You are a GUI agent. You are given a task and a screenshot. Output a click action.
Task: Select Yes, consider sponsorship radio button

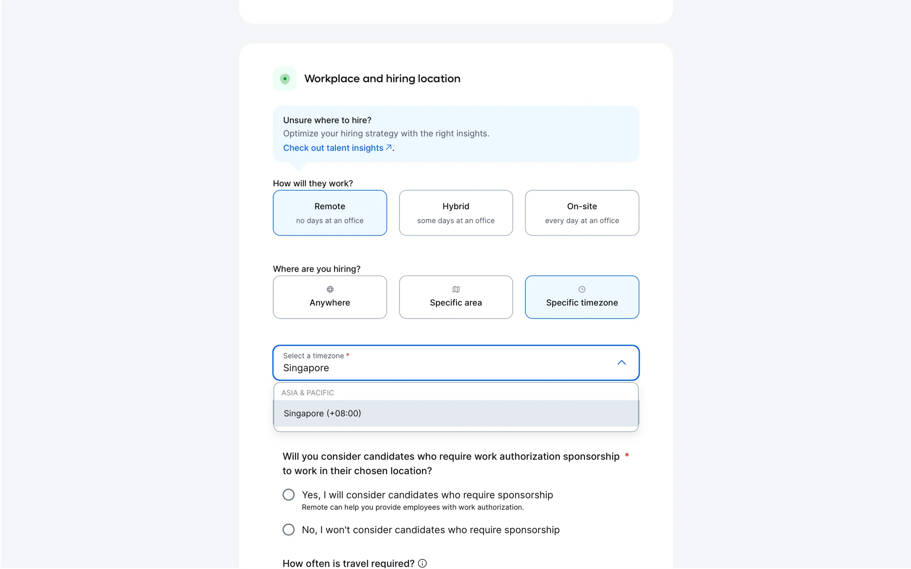[x=288, y=495]
